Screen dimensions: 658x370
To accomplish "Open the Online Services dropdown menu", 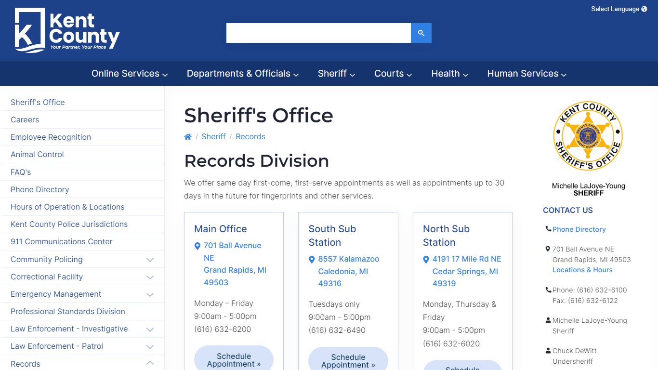I will tap(130, 74).
